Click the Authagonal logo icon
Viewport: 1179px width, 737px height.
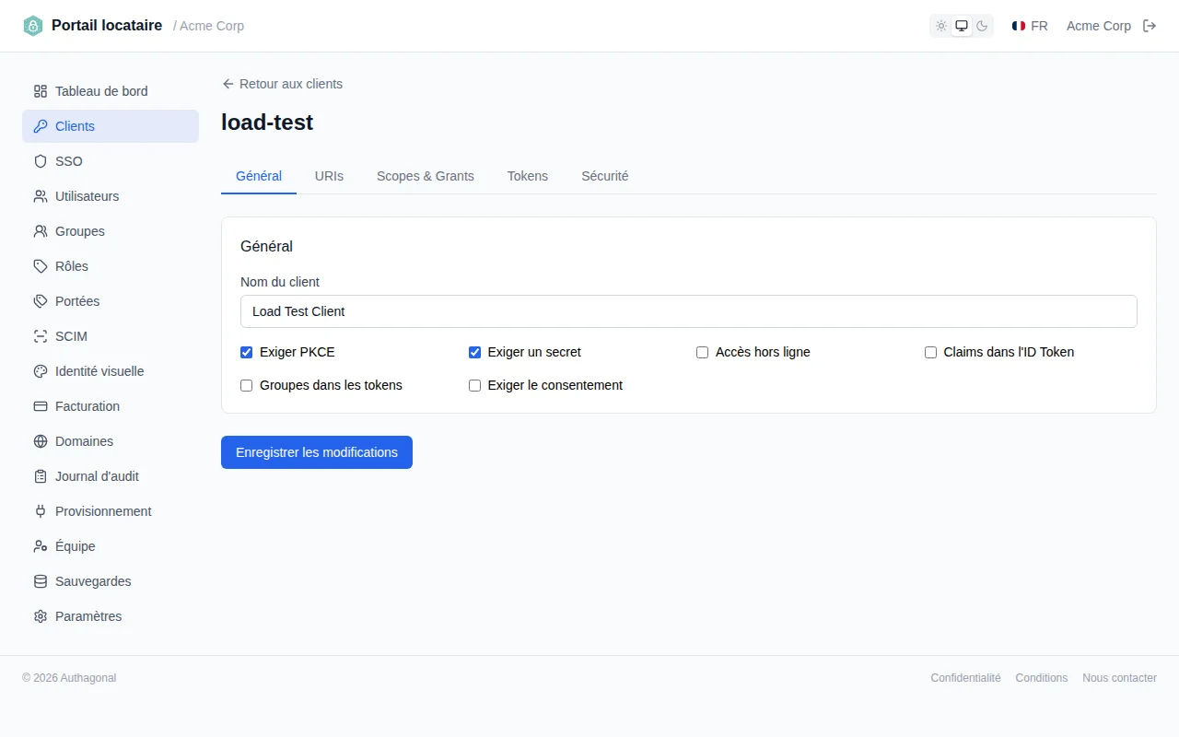pos(33,26)
